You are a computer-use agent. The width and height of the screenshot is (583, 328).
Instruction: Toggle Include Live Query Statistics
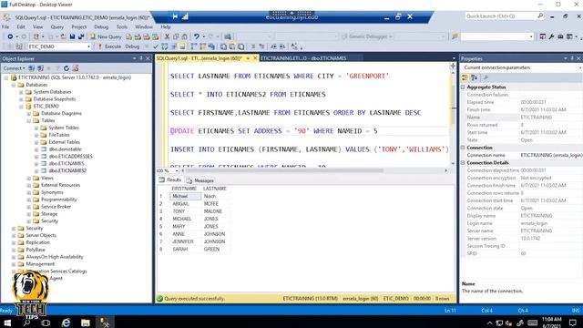click(202, 46)
